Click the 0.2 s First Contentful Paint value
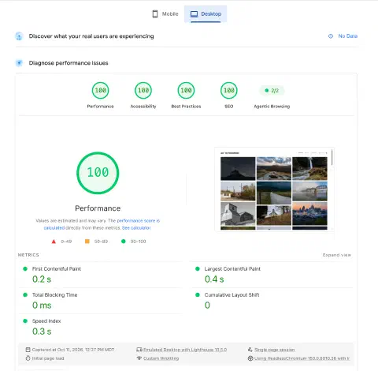378x371 pixels. click(x=42, y=279)
